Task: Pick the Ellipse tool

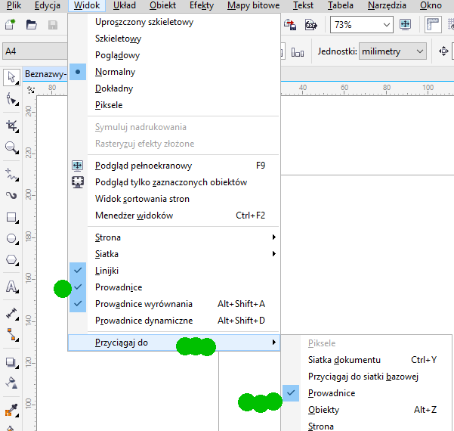Action: point(11,238)
